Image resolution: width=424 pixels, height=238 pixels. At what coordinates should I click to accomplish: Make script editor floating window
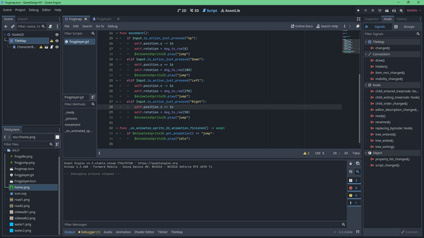[358, 26]
